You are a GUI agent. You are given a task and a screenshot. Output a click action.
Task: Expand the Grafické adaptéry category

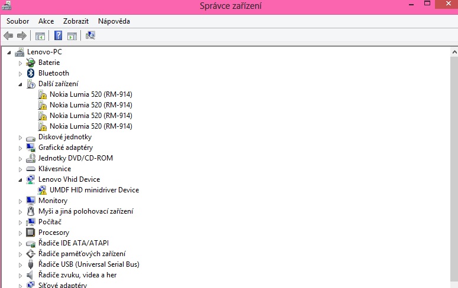20,148
